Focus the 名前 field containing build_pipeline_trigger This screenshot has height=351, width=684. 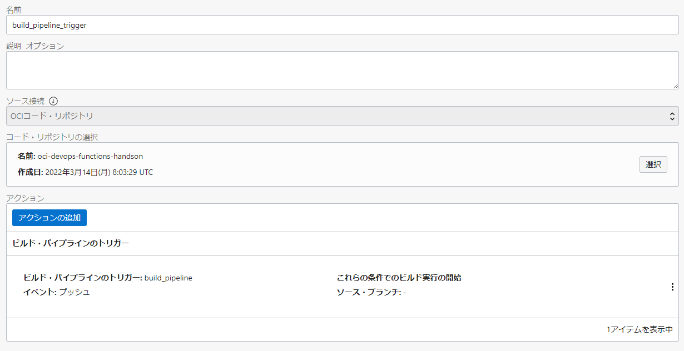tap(342, 25)
